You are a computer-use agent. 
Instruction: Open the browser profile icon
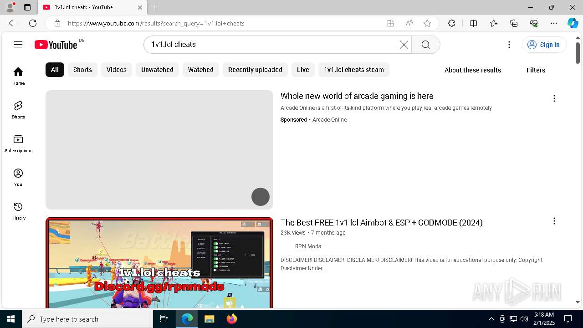10,7
